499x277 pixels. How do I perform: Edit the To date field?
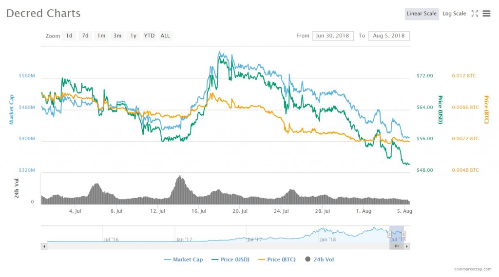click(x=389, y=36)
